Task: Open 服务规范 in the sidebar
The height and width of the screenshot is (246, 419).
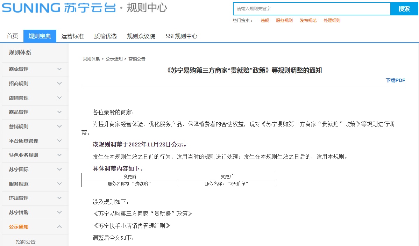Action: 19,184
